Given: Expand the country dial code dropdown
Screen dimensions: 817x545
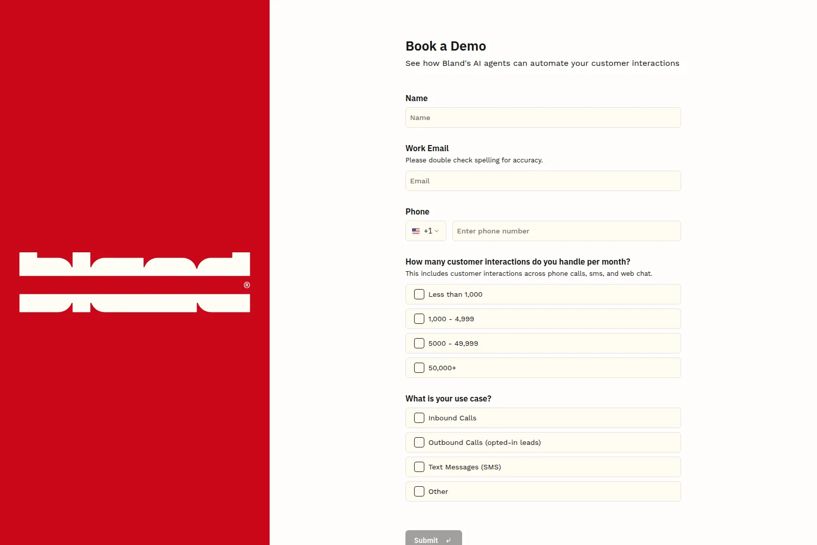Looking at the screenshot, I should click(425, 231).
